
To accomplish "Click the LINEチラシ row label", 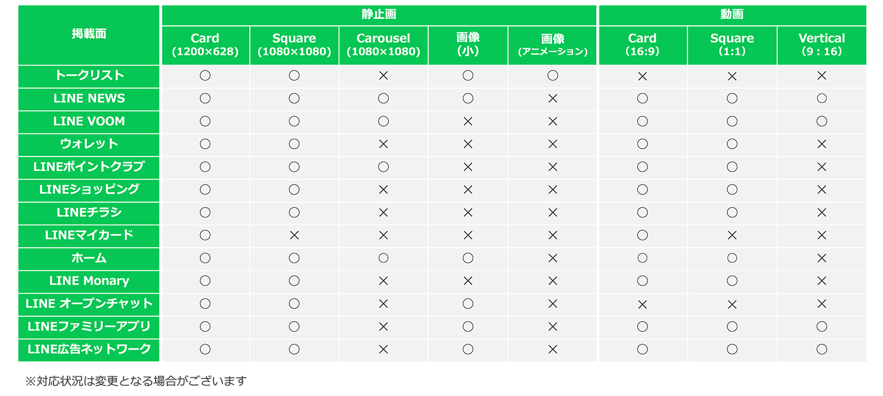I will [x=89, y=213].
